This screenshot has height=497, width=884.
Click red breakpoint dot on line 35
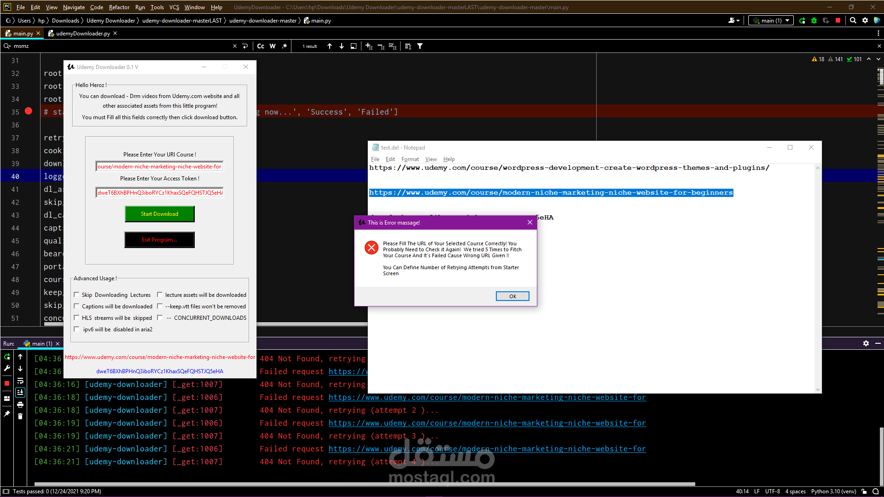29,111
